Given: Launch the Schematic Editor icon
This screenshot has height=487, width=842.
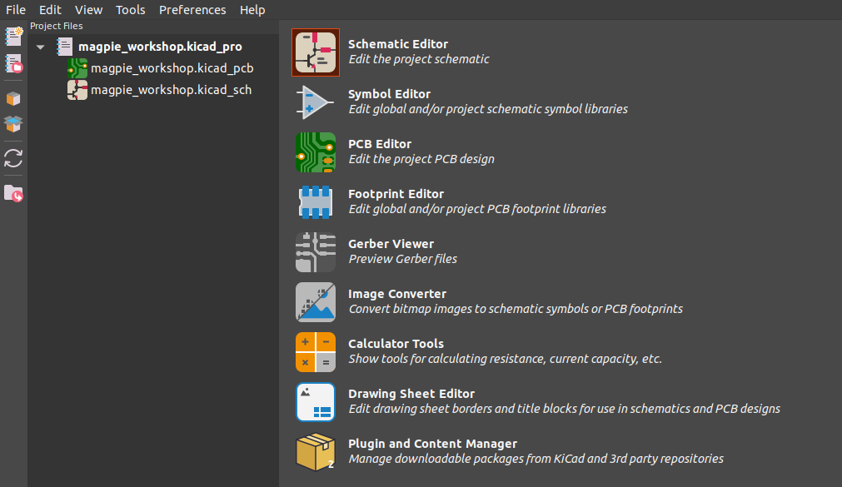Looking at the screenshot, I should point(316,52).
